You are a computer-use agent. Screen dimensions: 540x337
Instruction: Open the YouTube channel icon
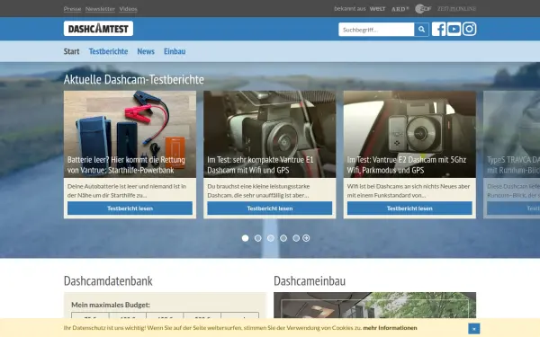tap(454, 30)
